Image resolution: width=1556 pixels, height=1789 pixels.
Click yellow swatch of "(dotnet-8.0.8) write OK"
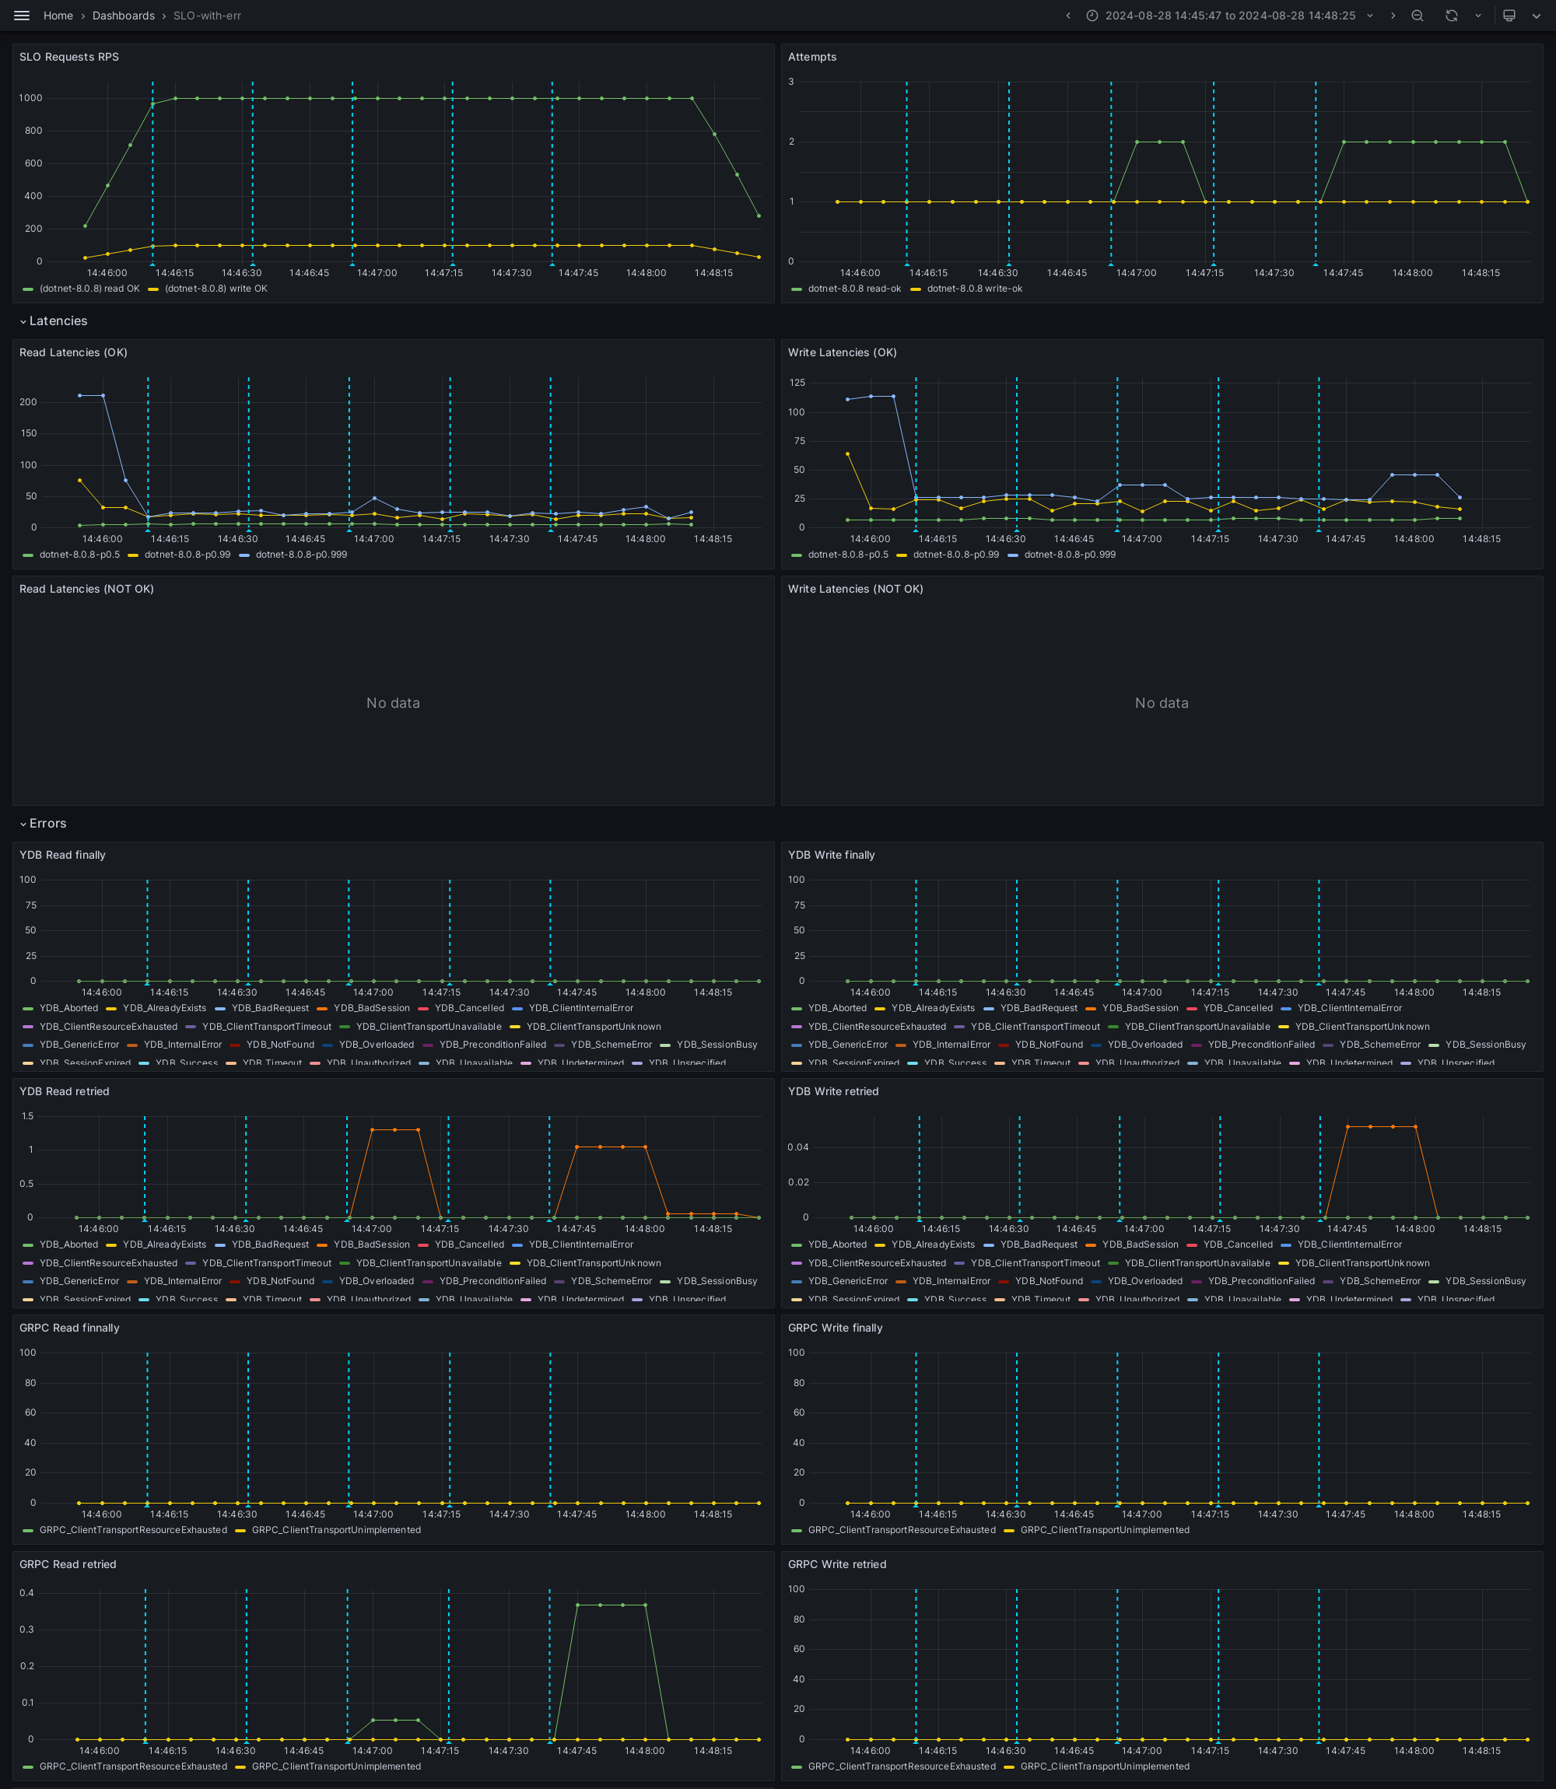[154, 289]
